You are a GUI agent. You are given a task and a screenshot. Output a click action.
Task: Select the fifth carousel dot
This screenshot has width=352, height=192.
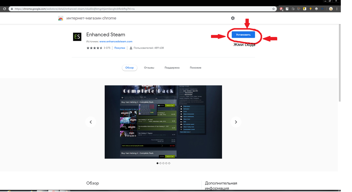[x=169, y=163]
